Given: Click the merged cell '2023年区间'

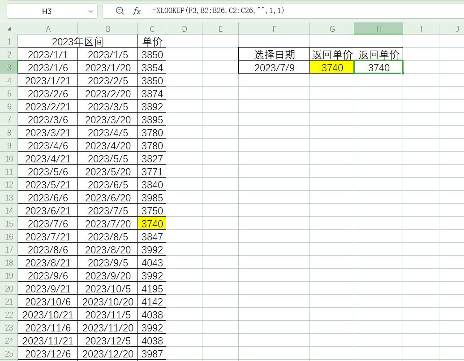Looking at the screenshot, I should (x=78, y=41).
